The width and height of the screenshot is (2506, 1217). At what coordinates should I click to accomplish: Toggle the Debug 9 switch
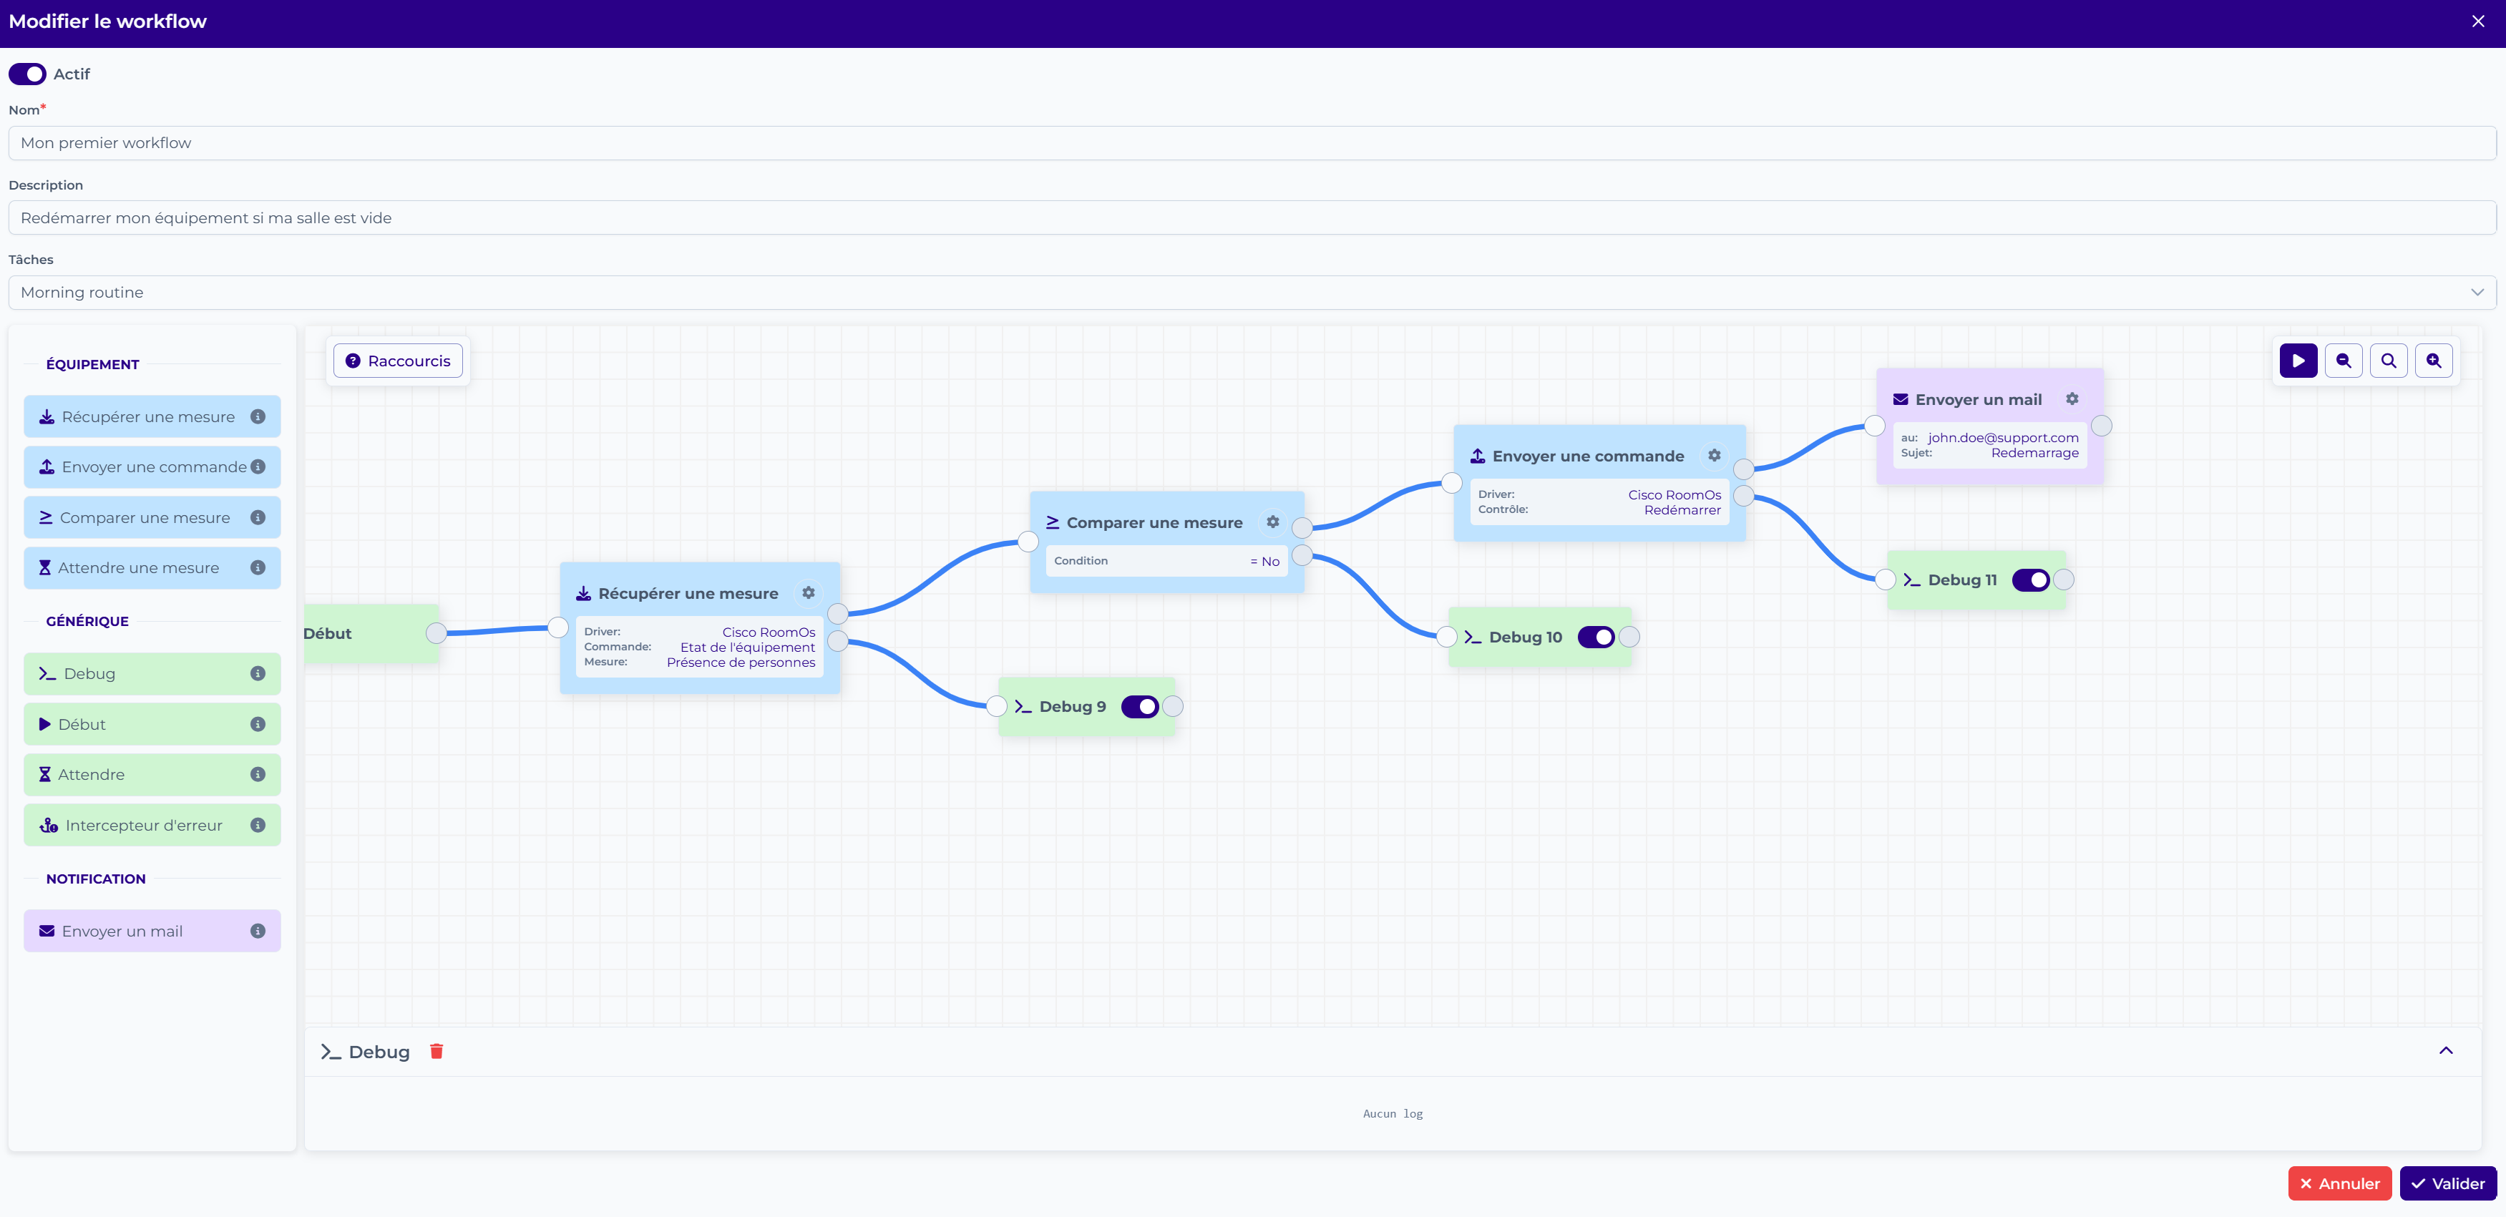click(1139, 708)
